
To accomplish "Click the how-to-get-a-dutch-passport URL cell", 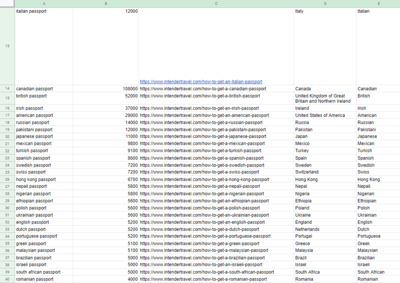I will tap(216, 229).
